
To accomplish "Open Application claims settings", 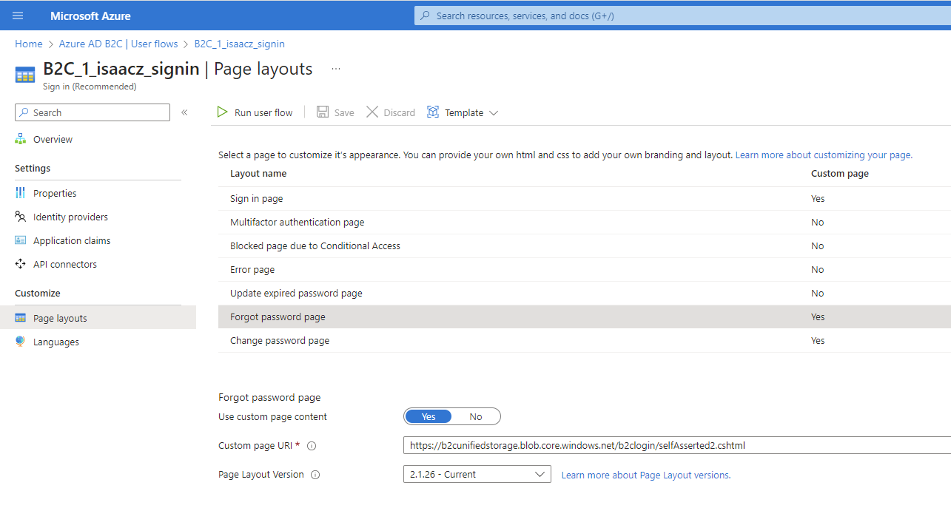I will click(x=72, y=240).
